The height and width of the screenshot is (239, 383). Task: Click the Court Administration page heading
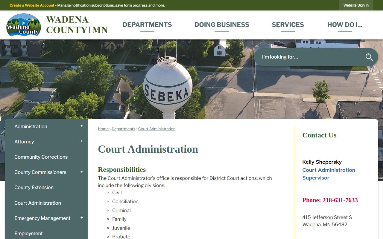pyautogui.click(x=148, y=149)
